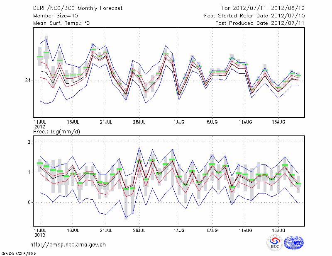Click the 2 tick on precipitation axis
Viewport: 332px width, 256px height.
tap(30, 142)
